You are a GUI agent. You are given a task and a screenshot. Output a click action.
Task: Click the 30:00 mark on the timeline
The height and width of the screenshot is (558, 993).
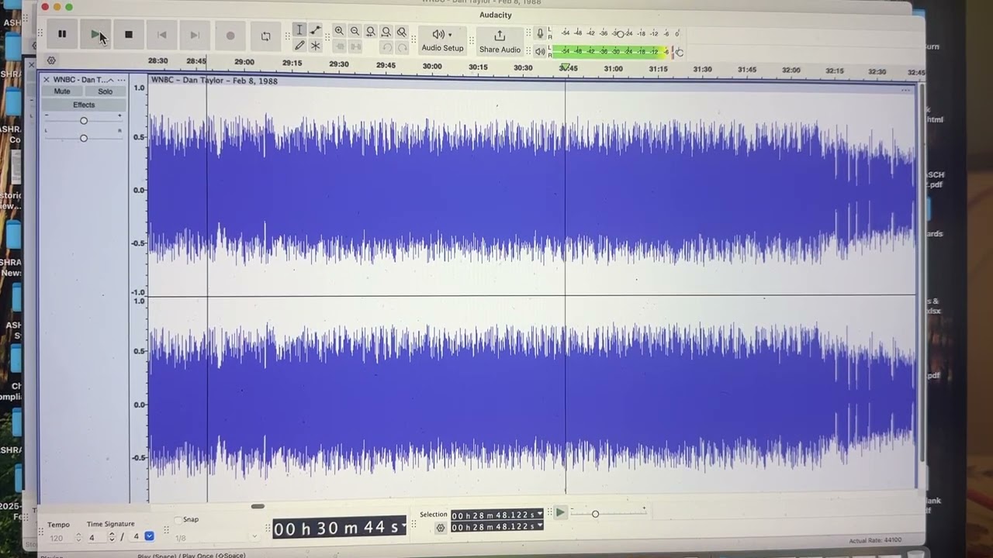pos(432,67)
